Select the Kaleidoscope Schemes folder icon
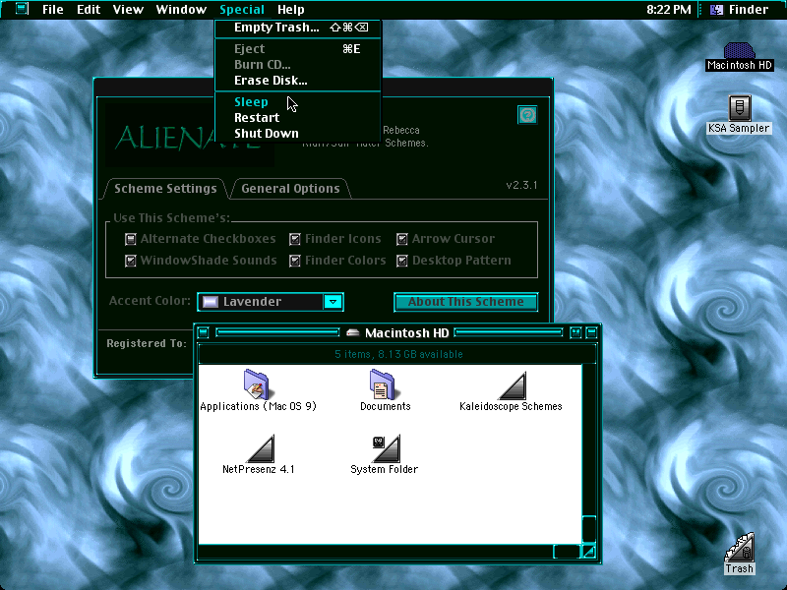 [513, 385]
